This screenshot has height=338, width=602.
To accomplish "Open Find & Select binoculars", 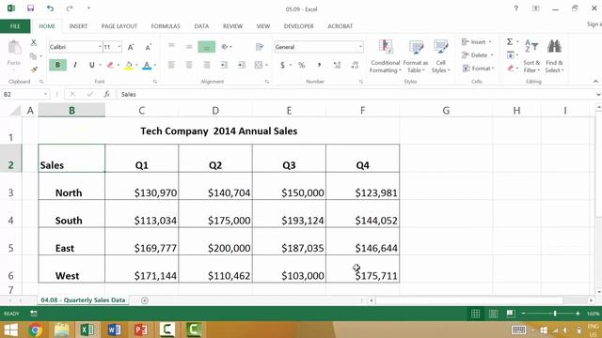I will tap(554, 56).
